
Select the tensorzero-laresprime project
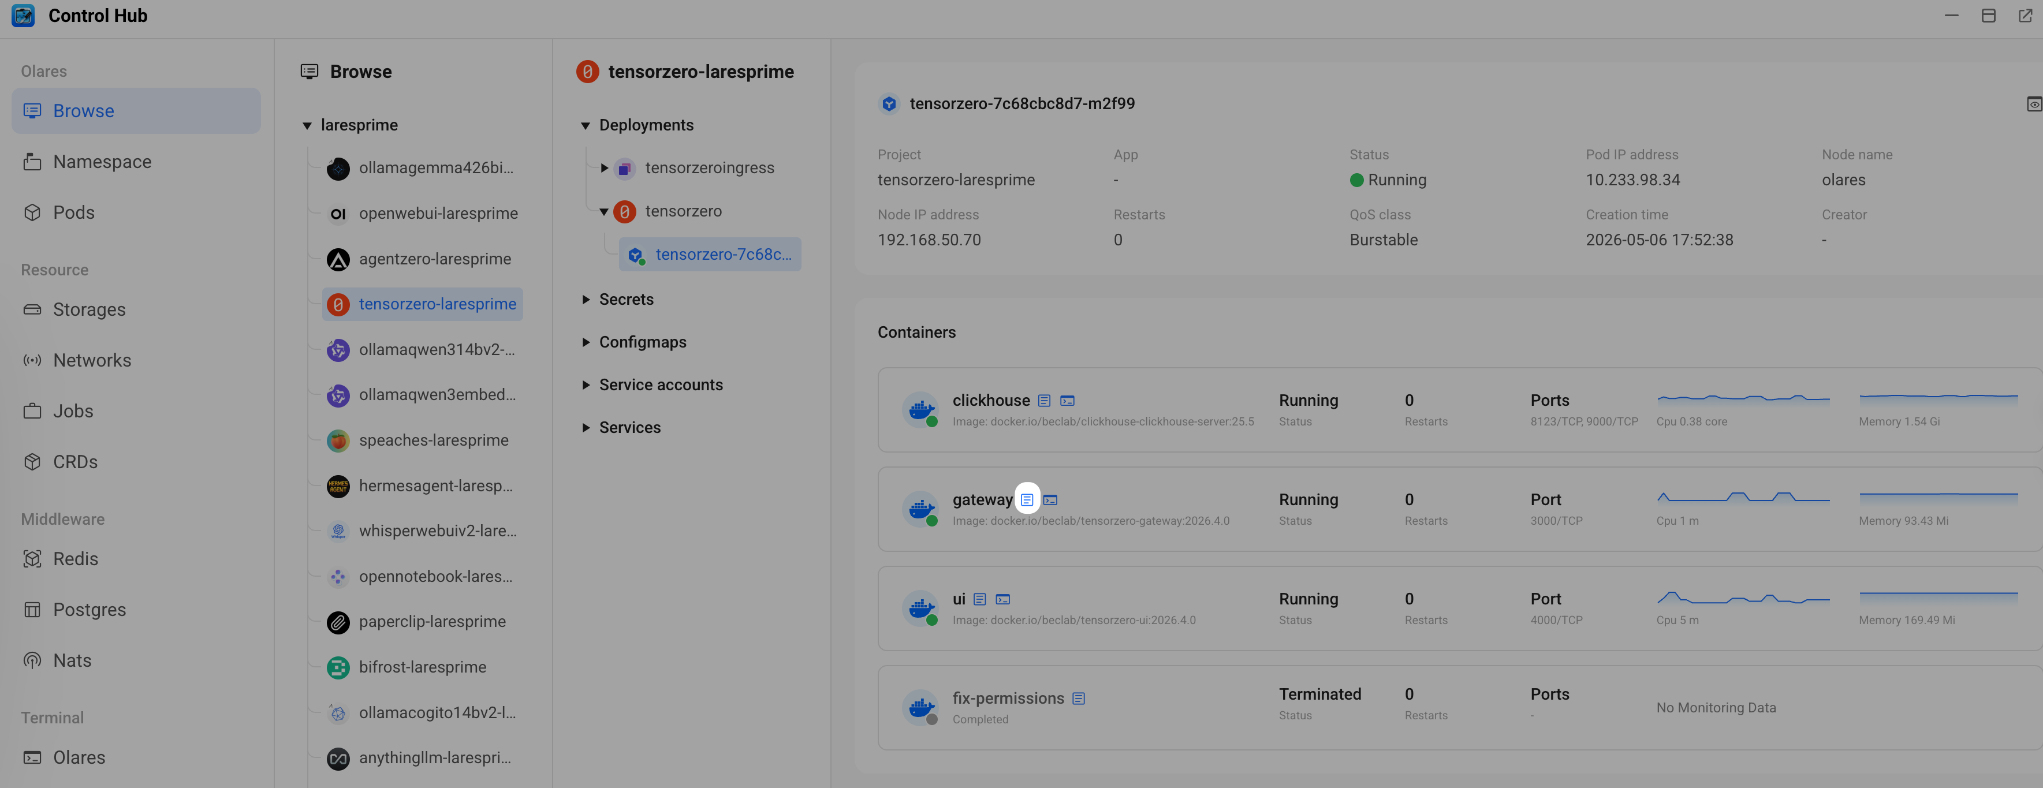423,304
